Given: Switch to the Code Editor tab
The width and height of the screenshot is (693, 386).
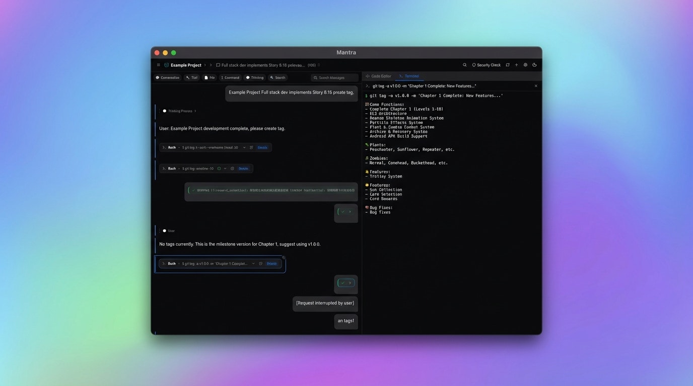Looking at the screenshot, I should [x=378, y=76].
